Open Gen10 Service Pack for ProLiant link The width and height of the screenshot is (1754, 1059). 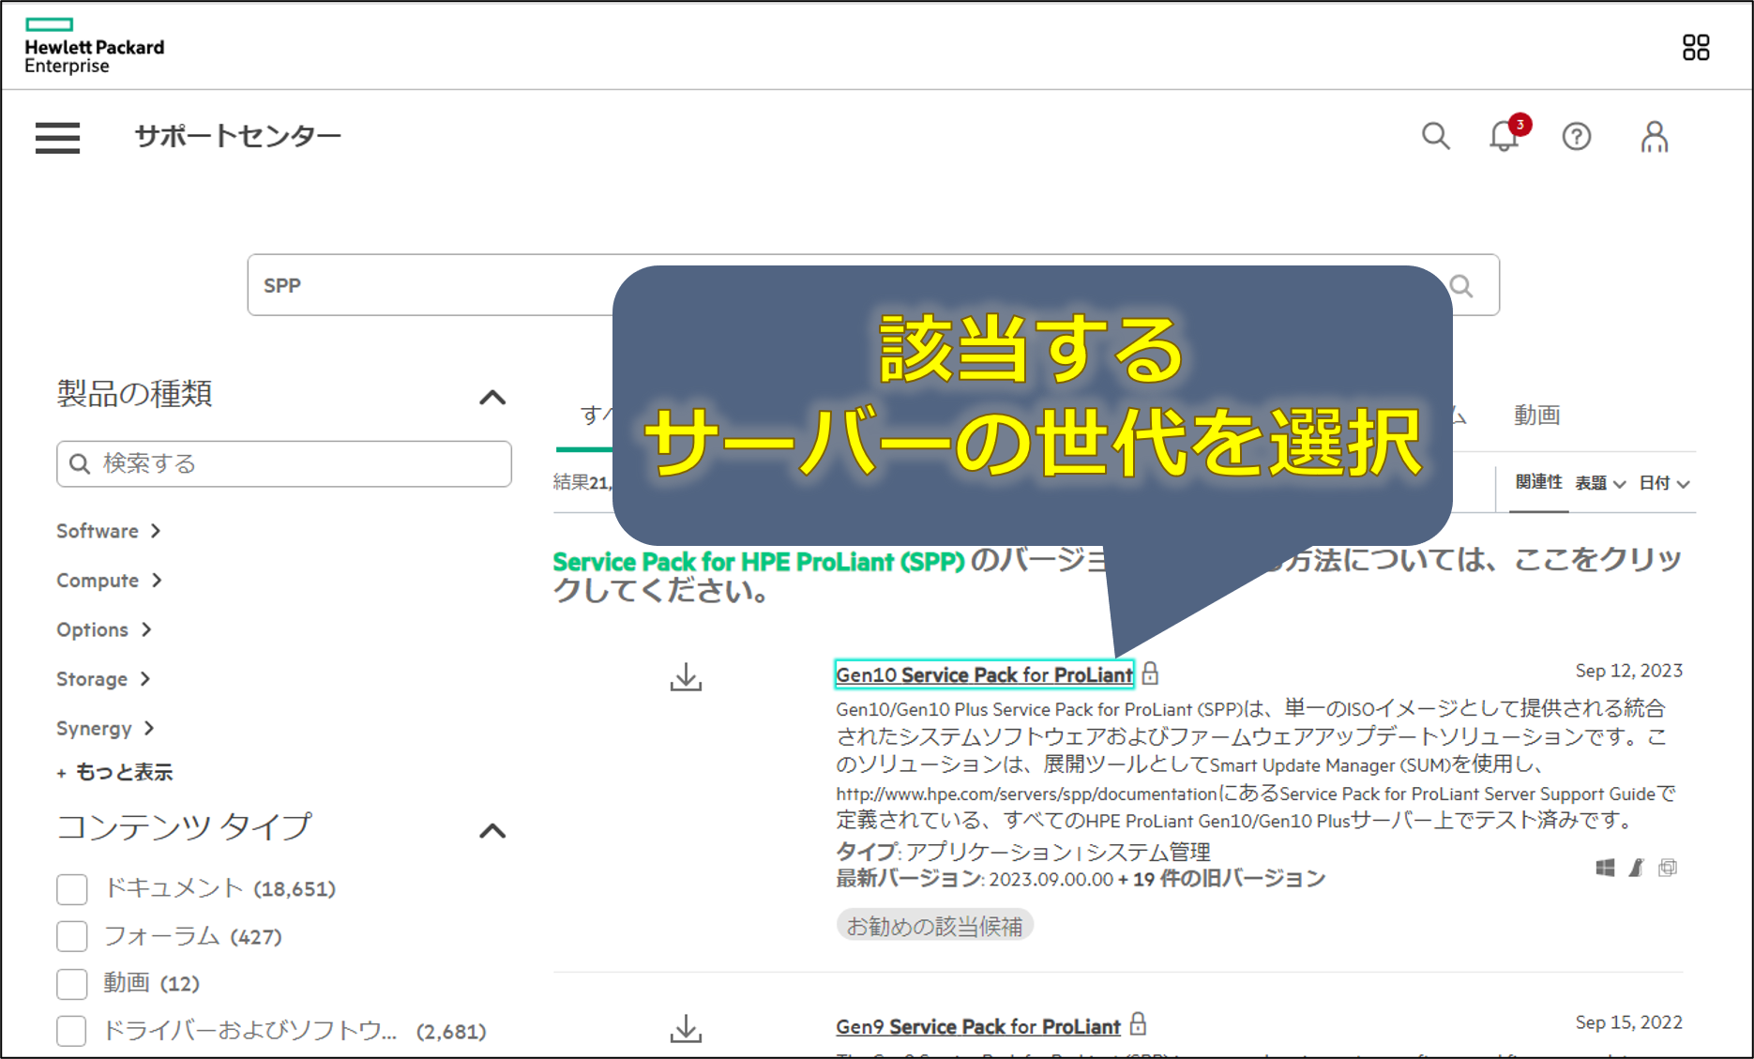984,674
